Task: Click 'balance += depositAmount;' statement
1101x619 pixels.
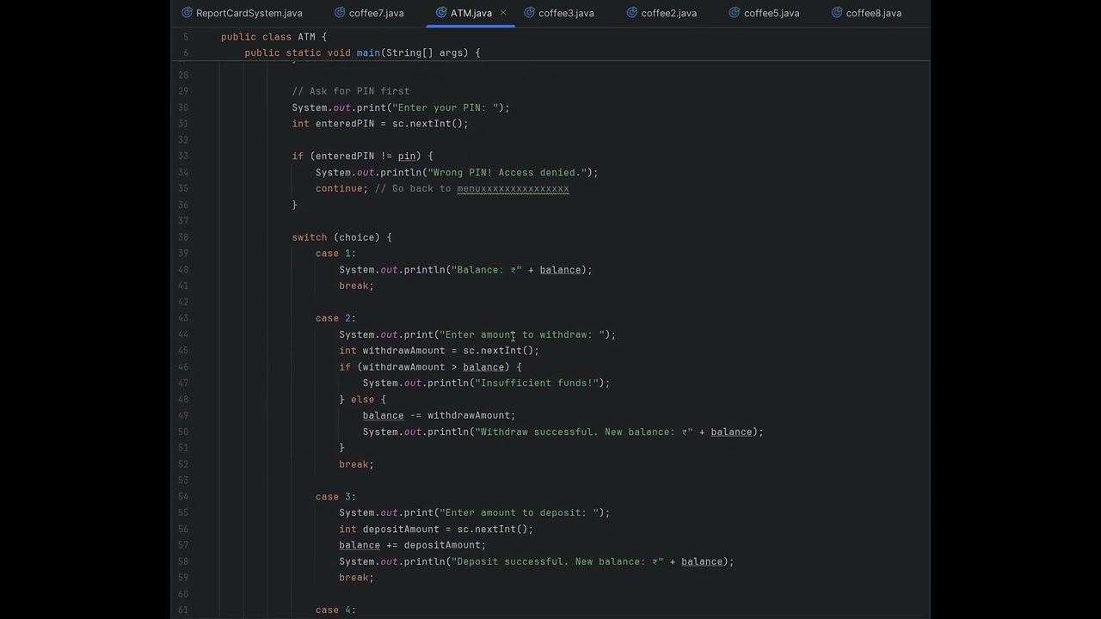Action: 413,545
